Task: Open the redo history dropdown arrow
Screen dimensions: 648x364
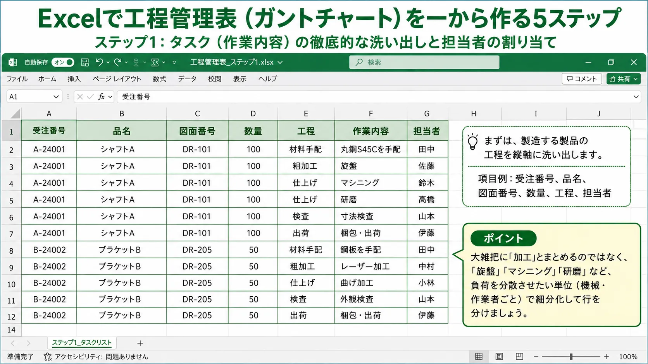Action: click(126, 62)
